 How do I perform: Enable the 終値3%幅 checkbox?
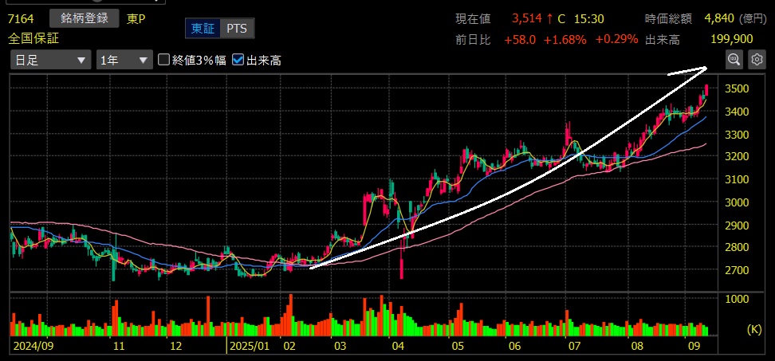[x=164, y=60]
